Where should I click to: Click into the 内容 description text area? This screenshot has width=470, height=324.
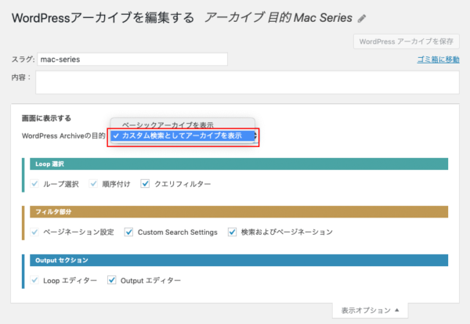coord(248,82)
